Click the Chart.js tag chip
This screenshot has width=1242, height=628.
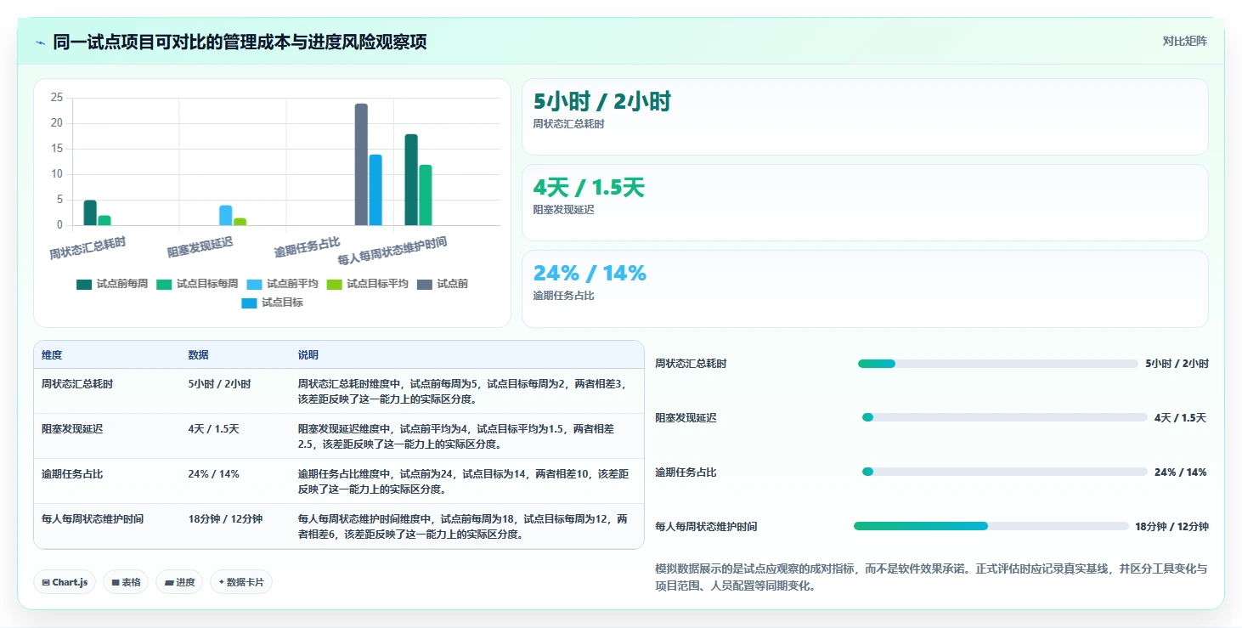pos(65,582)
